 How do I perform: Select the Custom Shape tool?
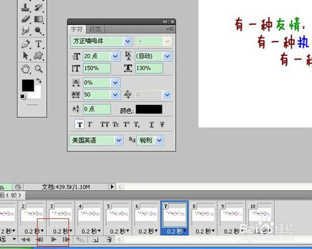pyautogui.click(x=39, y=56)
